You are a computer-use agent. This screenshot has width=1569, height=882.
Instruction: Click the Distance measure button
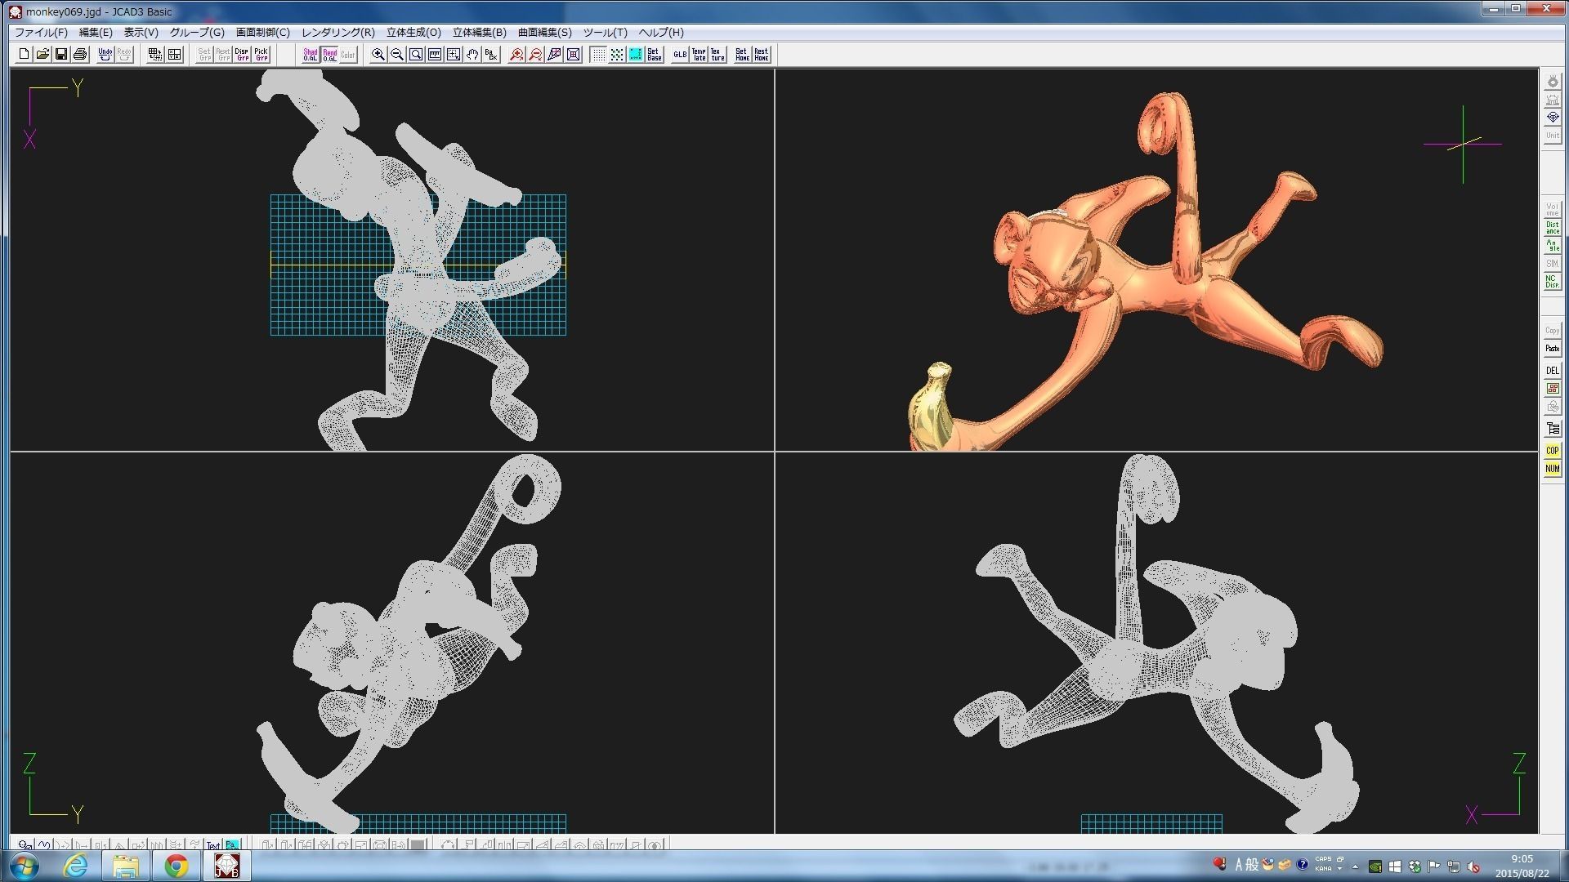[x=1552, y=228]
